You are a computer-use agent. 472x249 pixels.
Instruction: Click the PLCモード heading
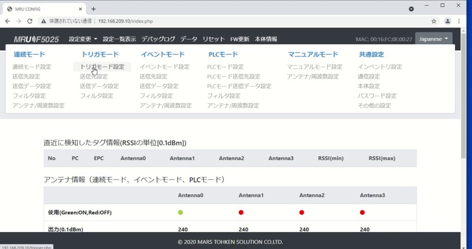coord(223,54)
